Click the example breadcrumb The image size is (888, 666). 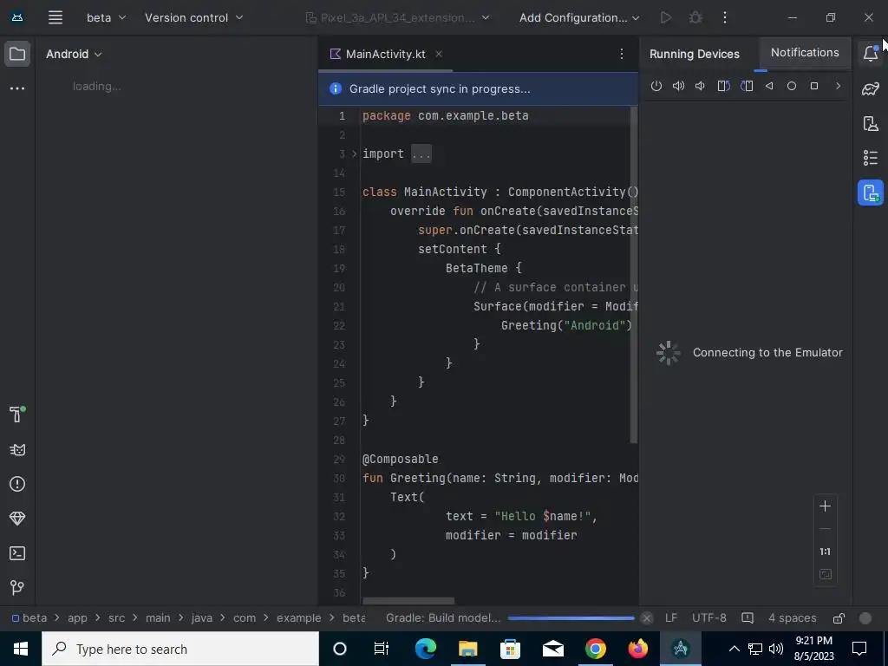(299, 617)
